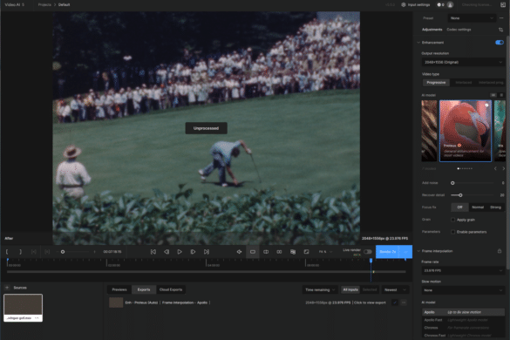The image size is (510, 340).
Task: Toggle Live render switch
Action: (x=368, y=252)
